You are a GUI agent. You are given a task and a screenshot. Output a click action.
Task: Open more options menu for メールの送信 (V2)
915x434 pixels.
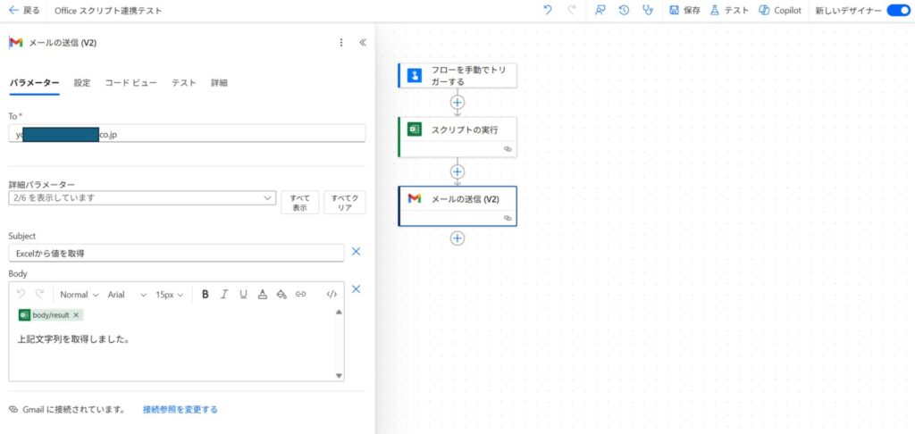(x=340, y=42)
